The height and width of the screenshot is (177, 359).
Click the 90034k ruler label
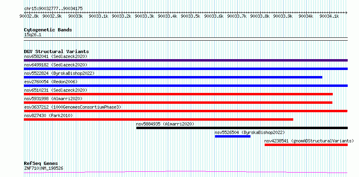306,16
